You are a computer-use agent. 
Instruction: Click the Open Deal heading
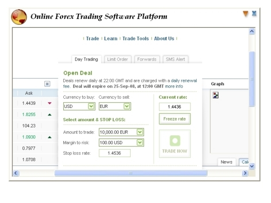[x=78, y=73]
